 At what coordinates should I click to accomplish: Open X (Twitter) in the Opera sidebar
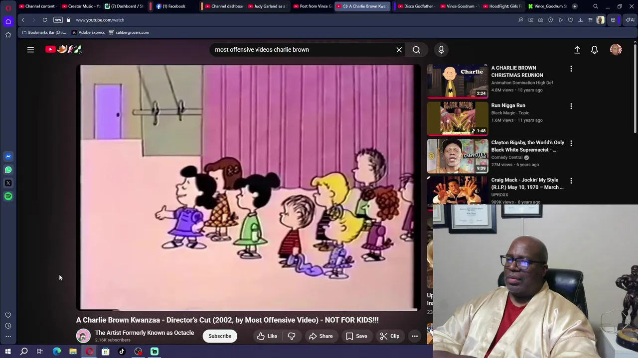(x=8, y=183)
